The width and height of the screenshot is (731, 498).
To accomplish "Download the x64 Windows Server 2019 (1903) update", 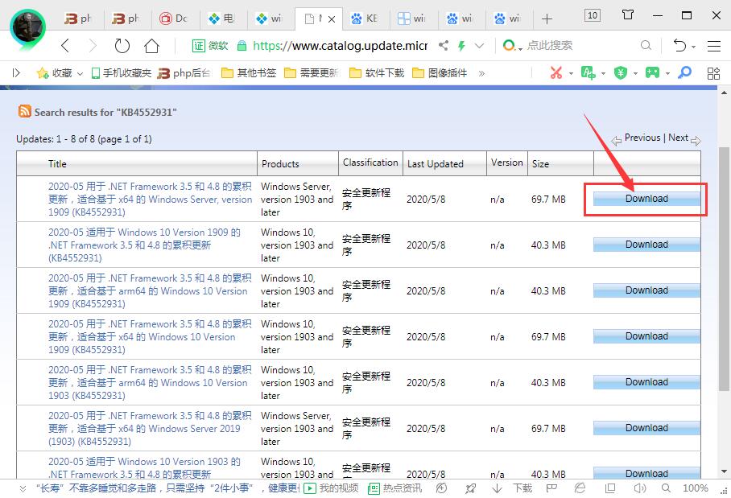I will point(646,428).
